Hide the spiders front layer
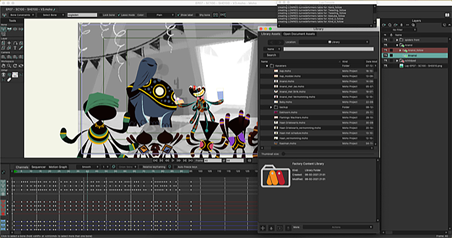The image size is (452, 238). [x=386, y=40]
